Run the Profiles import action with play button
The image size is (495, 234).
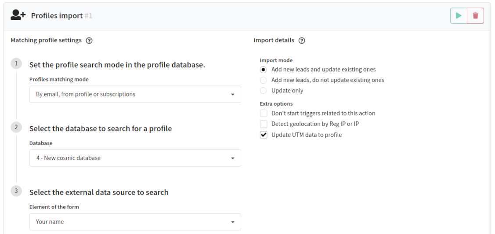pyautogui.click(x=459, y=16)
